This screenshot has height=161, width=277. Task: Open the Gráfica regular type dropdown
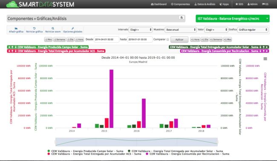click(253, 30)
